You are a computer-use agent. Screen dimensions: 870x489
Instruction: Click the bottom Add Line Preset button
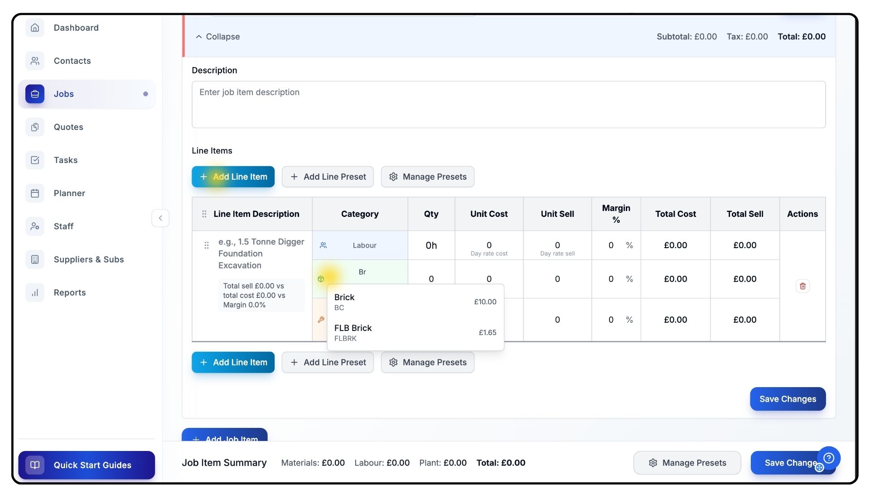pos(328,362)
